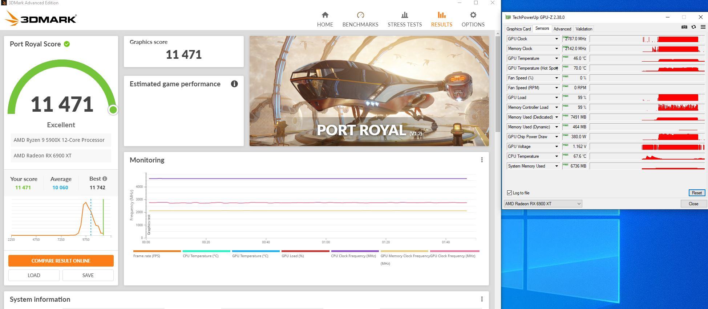Show info for Estimated game performance
Screen dimensions: 708x309
pos(234,84)
